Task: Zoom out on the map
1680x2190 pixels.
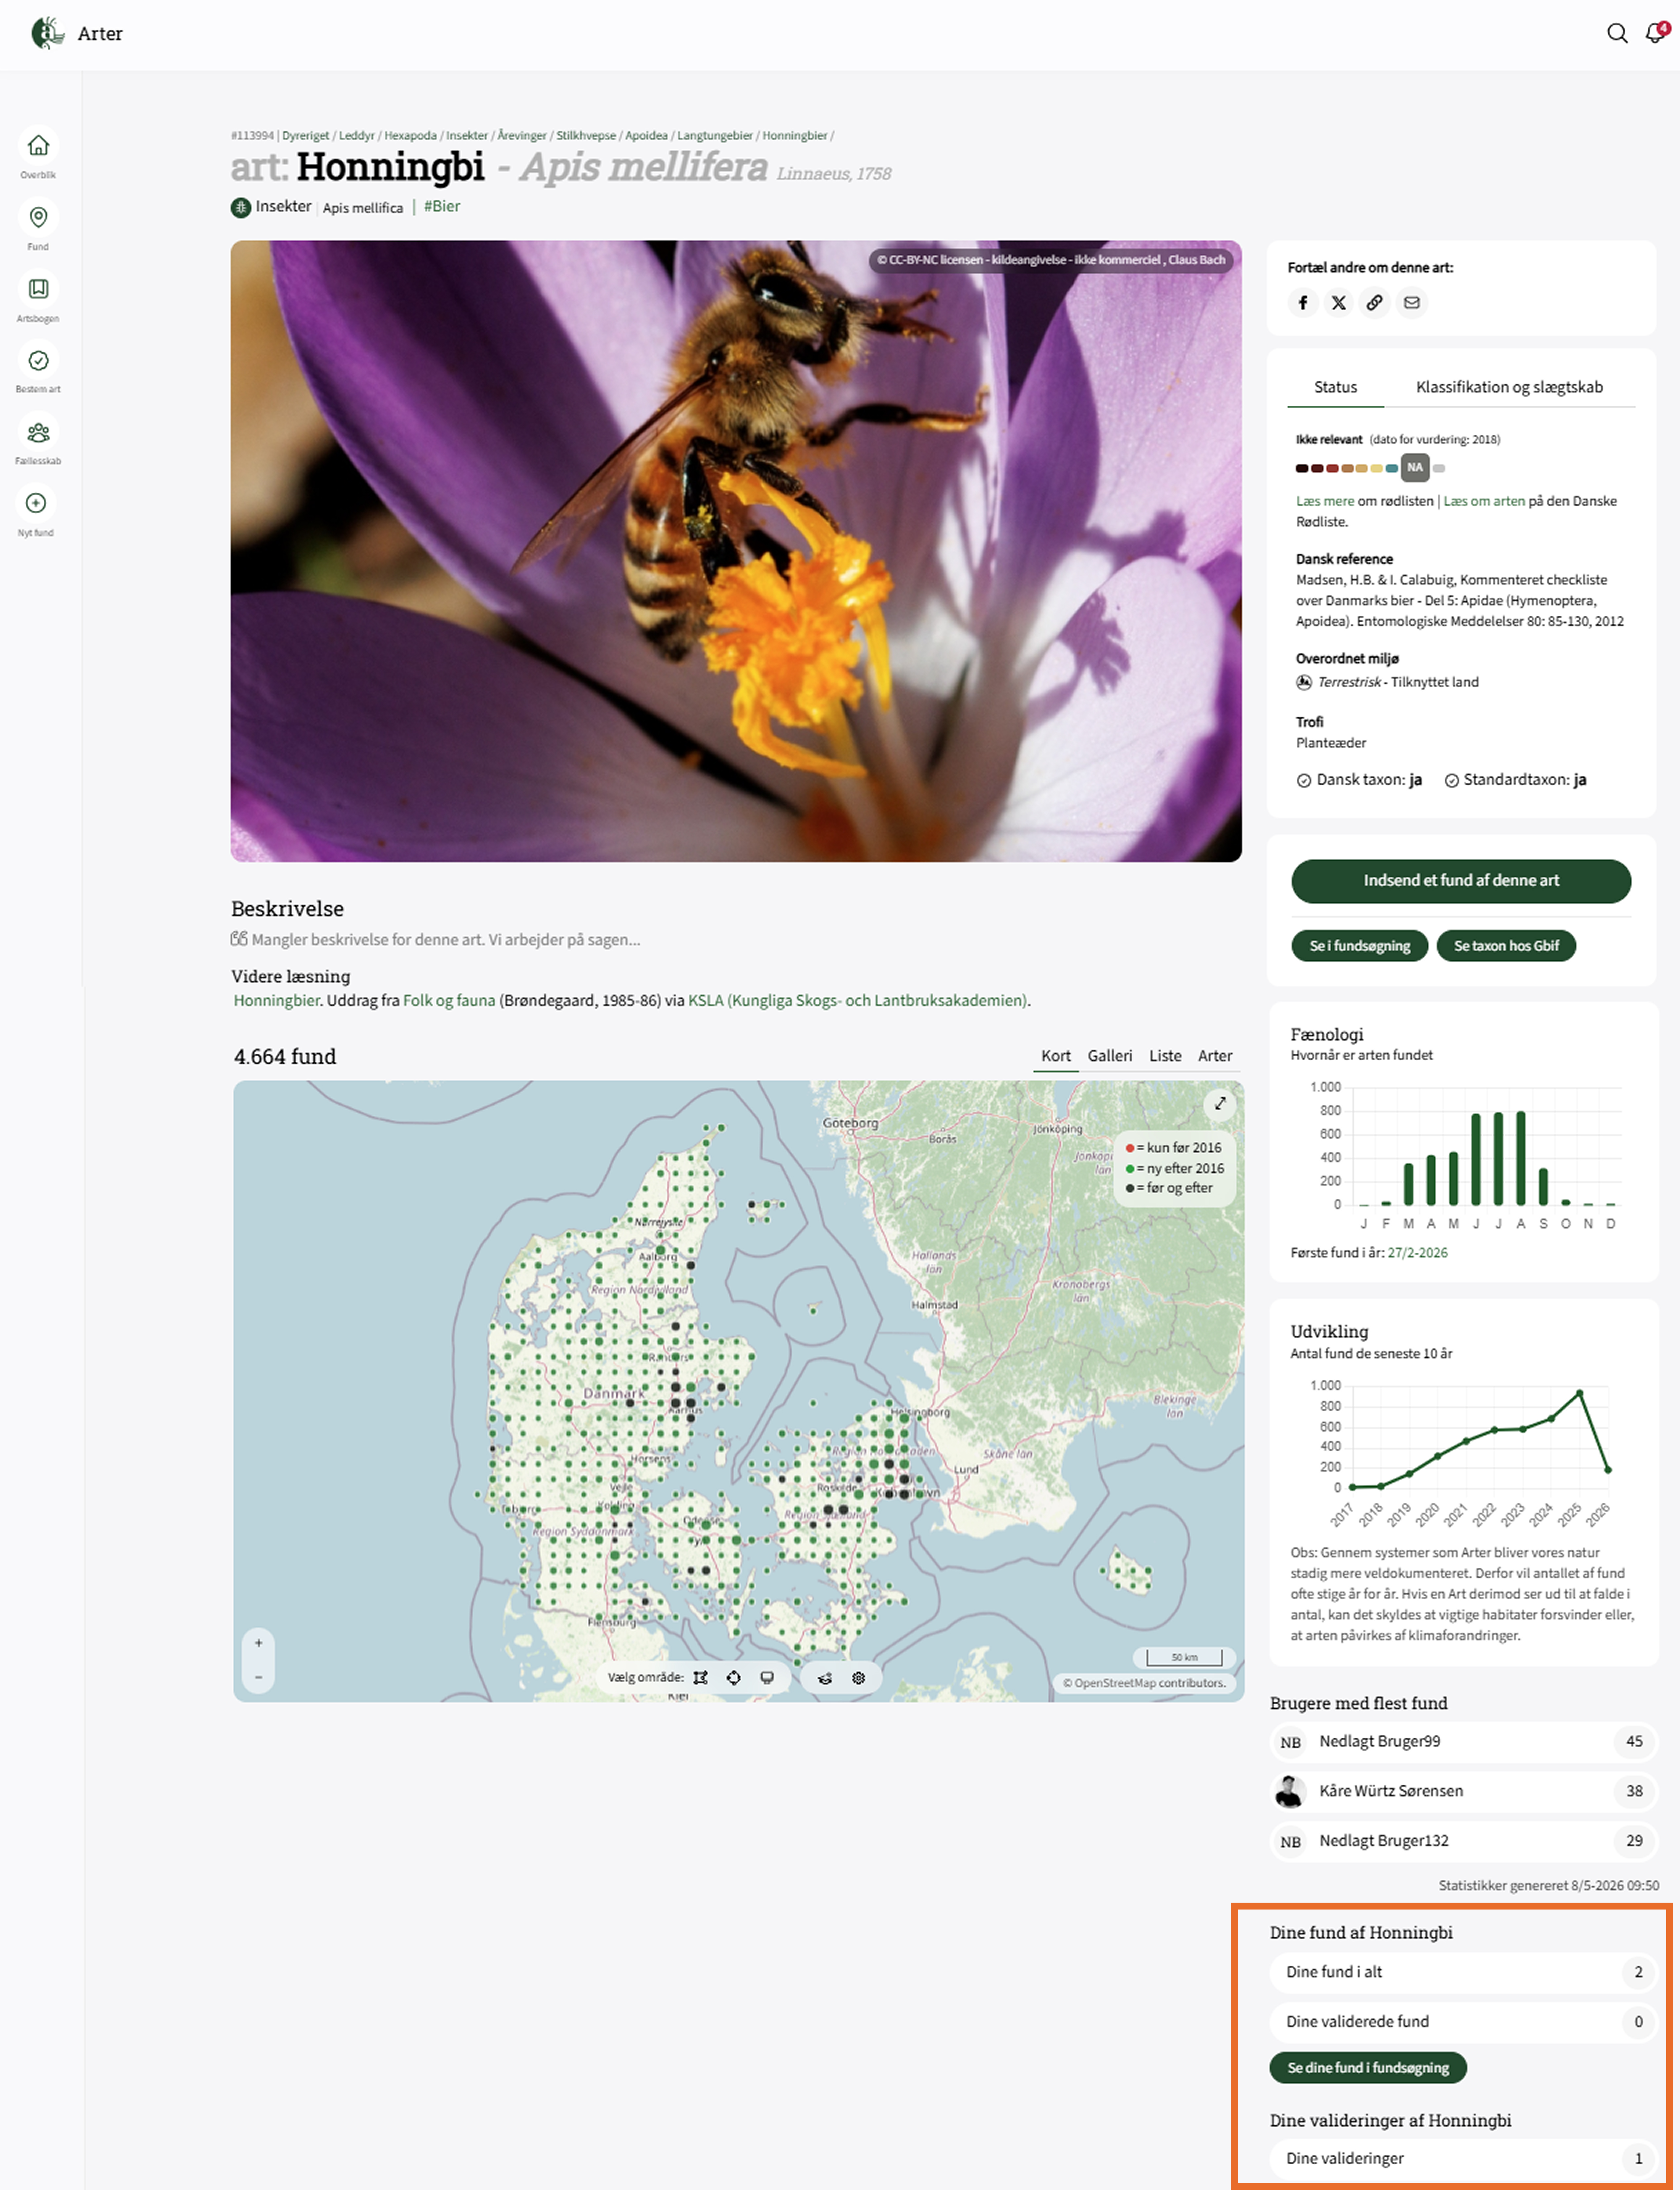Action: [x=258, y=1677]
